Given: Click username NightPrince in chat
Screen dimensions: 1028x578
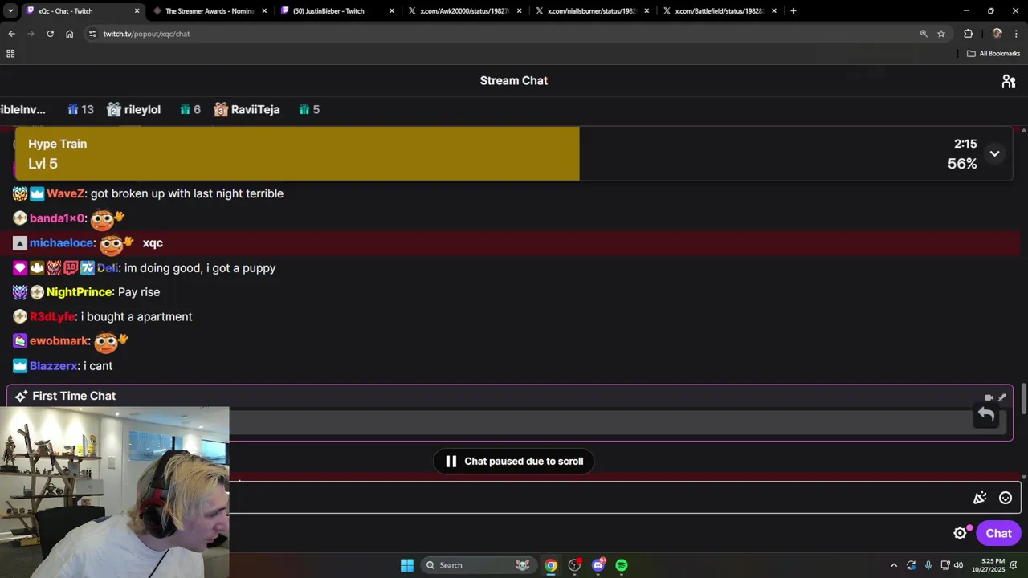Looking at the screenshot, I should [80, 292].
